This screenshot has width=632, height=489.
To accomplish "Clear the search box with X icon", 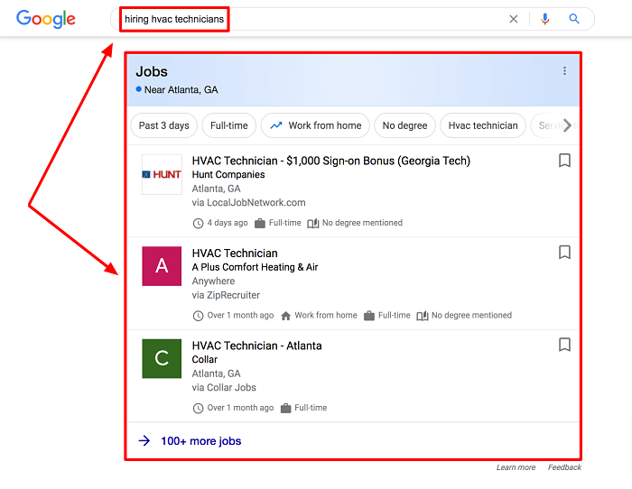I will (514, 19).
